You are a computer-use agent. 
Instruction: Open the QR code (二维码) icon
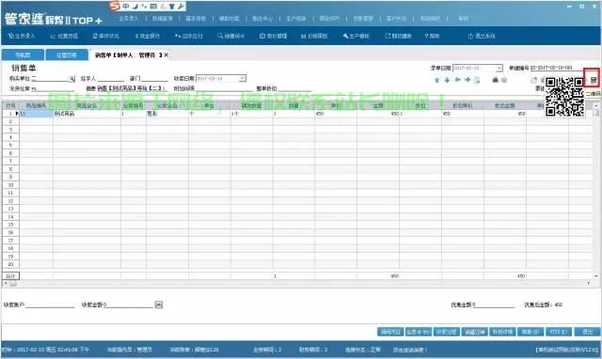point(594,80)
